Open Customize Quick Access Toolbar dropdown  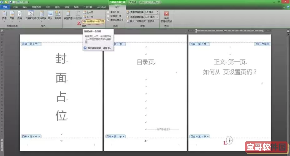pyautogui.click(x=28, y=2)
